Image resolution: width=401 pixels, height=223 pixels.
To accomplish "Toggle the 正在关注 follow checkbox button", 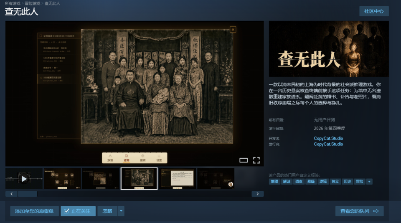I will [78, 211].
